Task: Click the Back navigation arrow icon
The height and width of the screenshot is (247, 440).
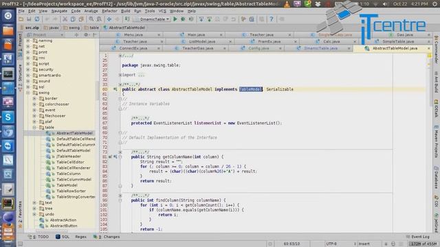Action: pos(109,19)
